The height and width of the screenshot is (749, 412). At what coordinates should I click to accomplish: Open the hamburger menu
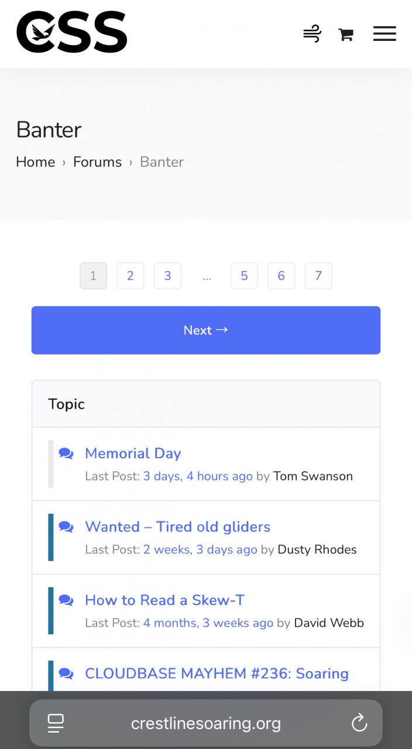[x=384, y=33]
